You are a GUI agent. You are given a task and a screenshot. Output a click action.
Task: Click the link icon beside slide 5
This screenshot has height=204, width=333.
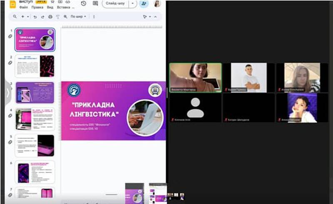tap(10, 142)
